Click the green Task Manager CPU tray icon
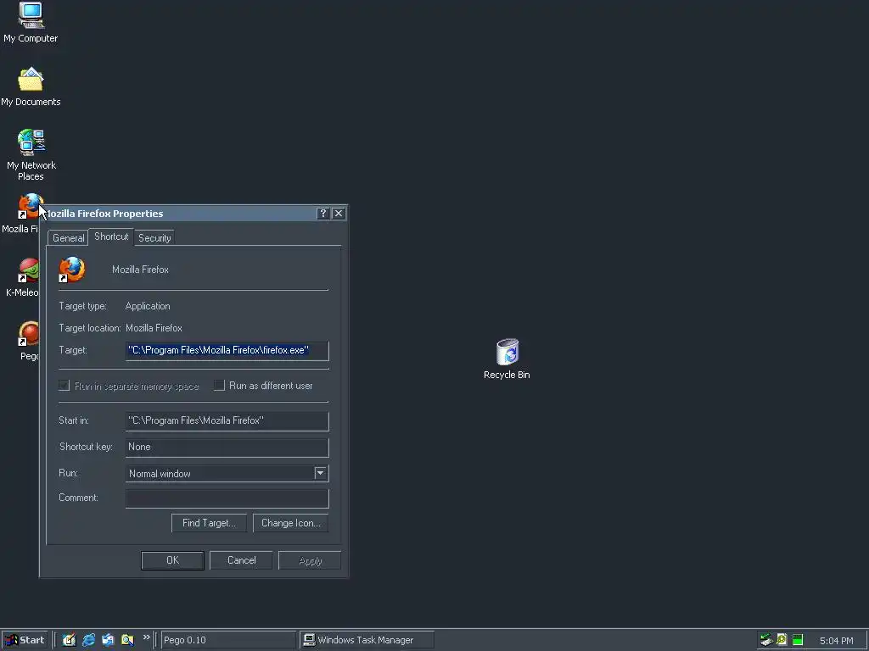 pos(798,640)
